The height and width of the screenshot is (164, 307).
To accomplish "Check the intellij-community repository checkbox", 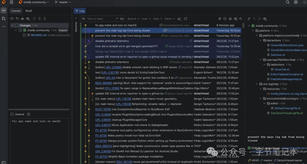I will [x=20, y=30].
